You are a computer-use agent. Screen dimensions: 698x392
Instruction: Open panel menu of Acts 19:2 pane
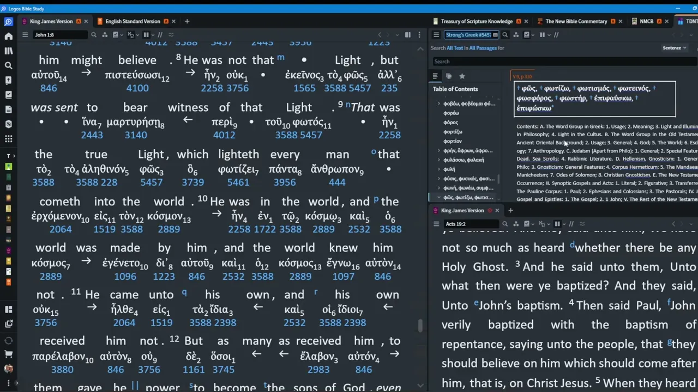[x=436, y=224]
